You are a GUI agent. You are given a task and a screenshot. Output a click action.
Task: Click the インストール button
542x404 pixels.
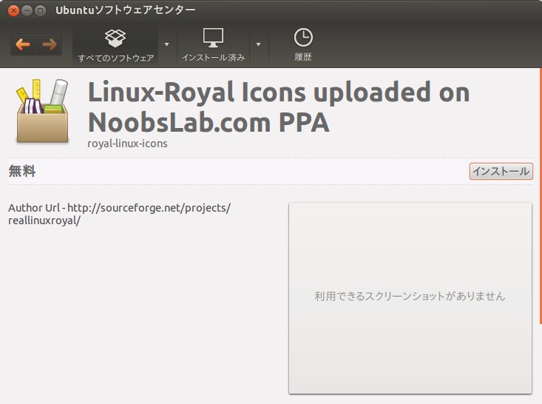[501, 171]
